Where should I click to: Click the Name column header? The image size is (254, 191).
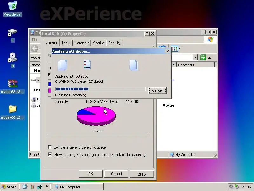(35, 65)
